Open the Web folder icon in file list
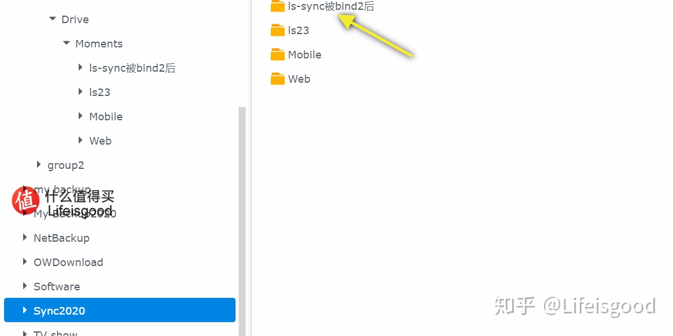Viewport: 673px width, 336px height. (x=278, y=79)
